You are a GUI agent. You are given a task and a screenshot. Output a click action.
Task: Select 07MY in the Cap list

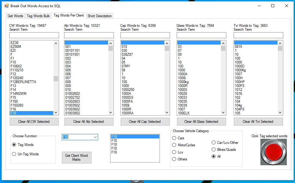point(143,66)
